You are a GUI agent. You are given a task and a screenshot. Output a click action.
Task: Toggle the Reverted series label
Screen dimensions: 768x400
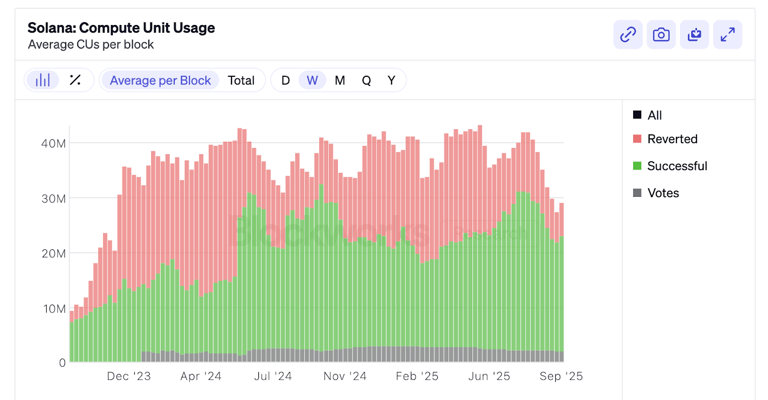click(x=672, y=139)
